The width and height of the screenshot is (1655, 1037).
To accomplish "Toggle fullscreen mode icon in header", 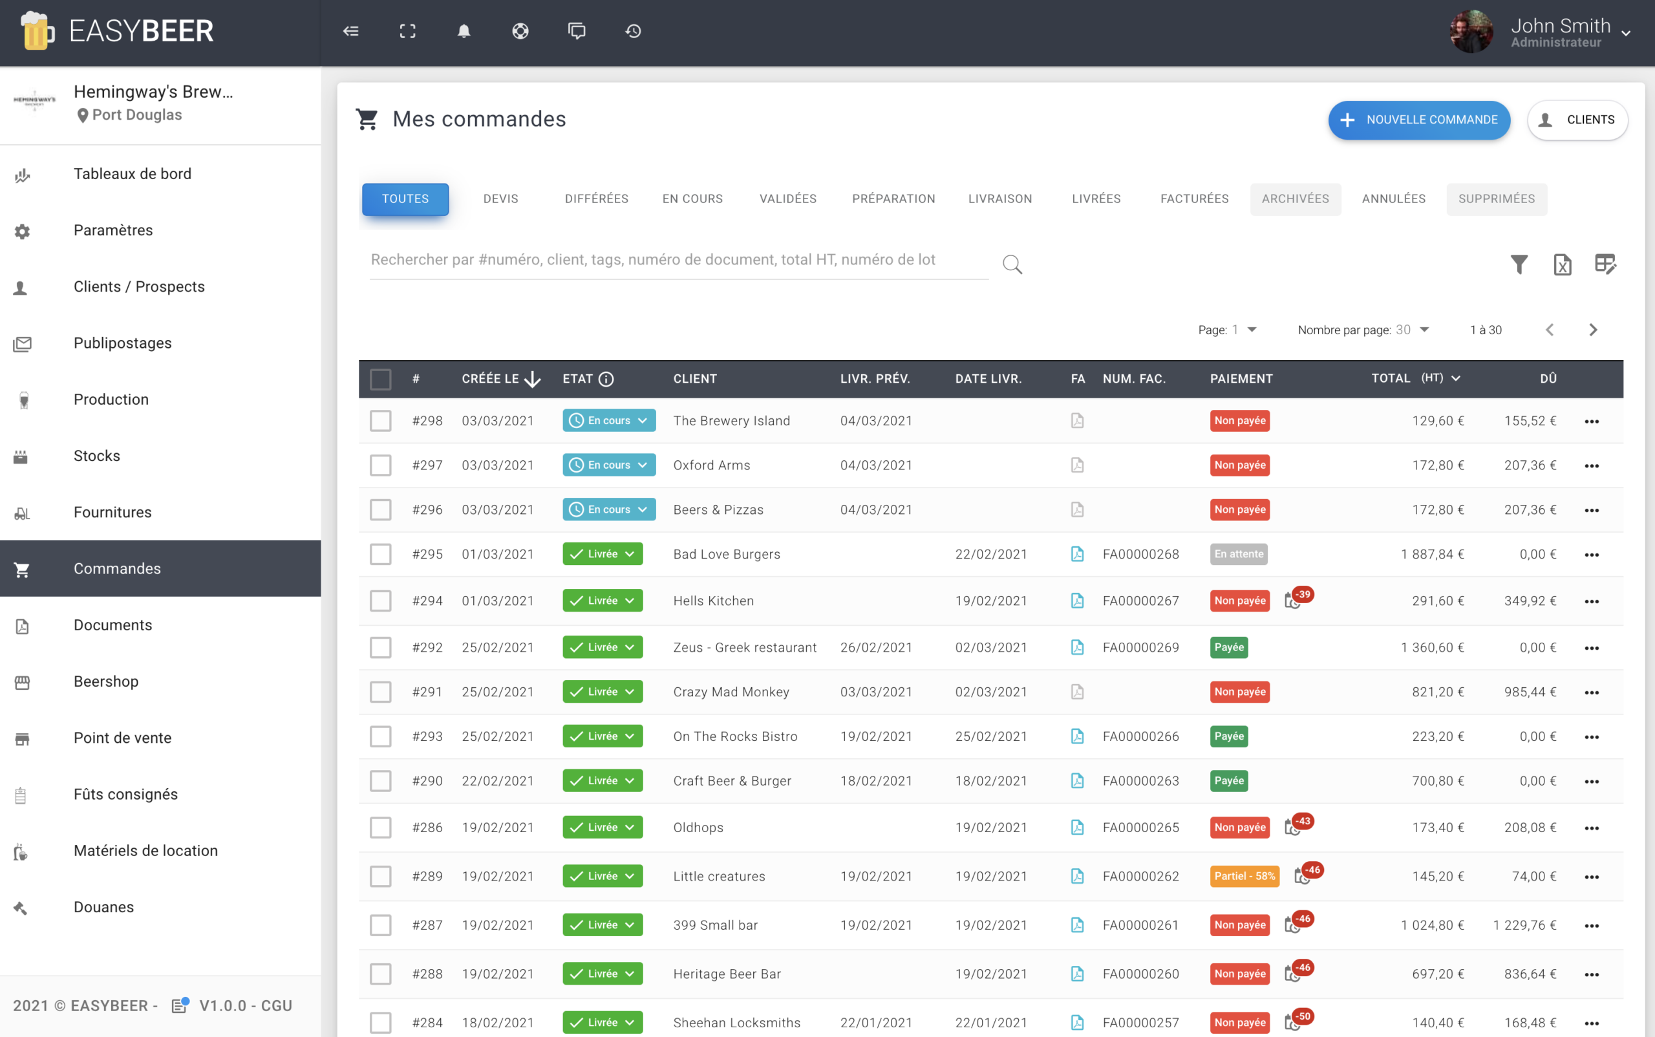I will click(x=407, y=31).
